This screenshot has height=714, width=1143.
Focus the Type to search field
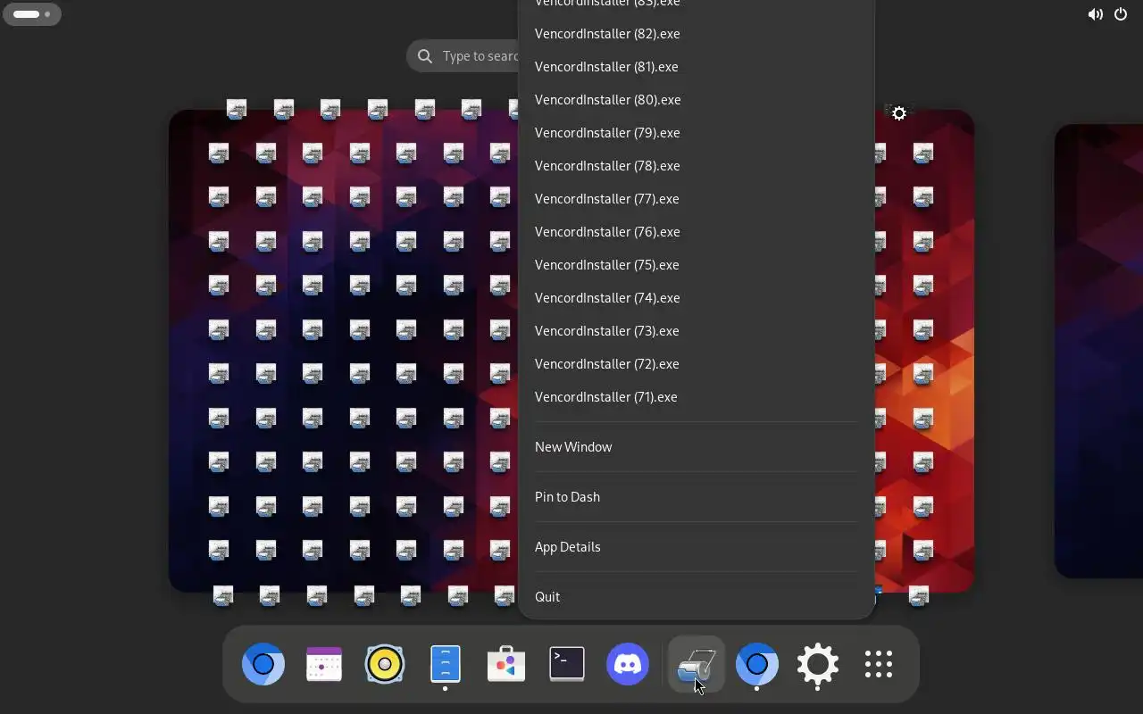tap(463, 56)
